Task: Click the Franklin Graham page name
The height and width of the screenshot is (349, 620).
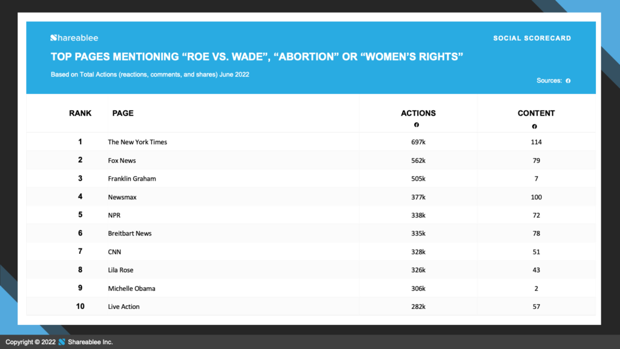Action: point(132,179)
